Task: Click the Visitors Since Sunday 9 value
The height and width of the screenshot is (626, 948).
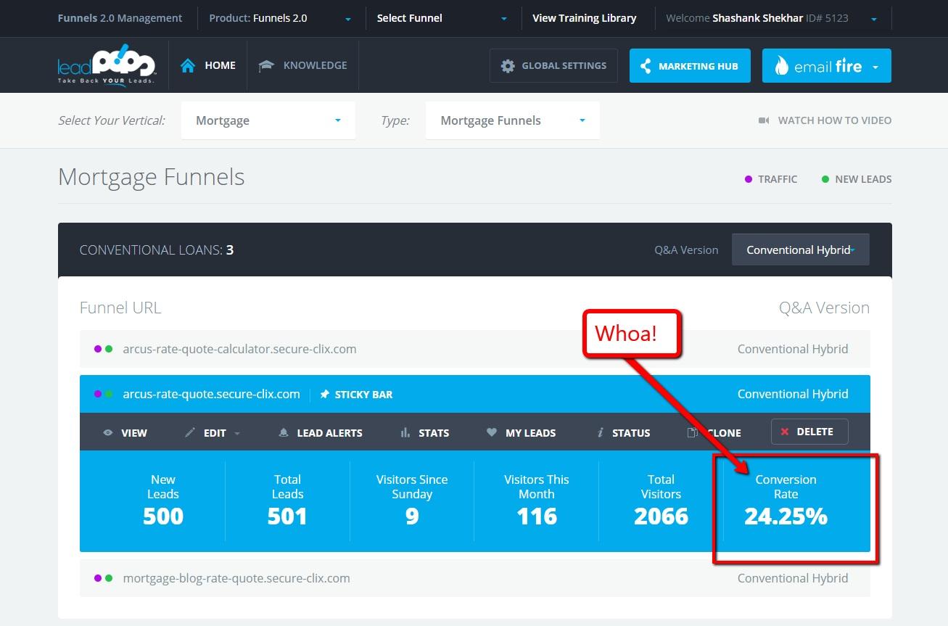Action: point(412,516)
